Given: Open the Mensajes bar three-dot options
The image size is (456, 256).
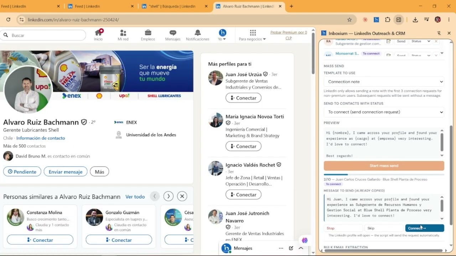Looking at the screenshot, I should [x=281, y=248].
